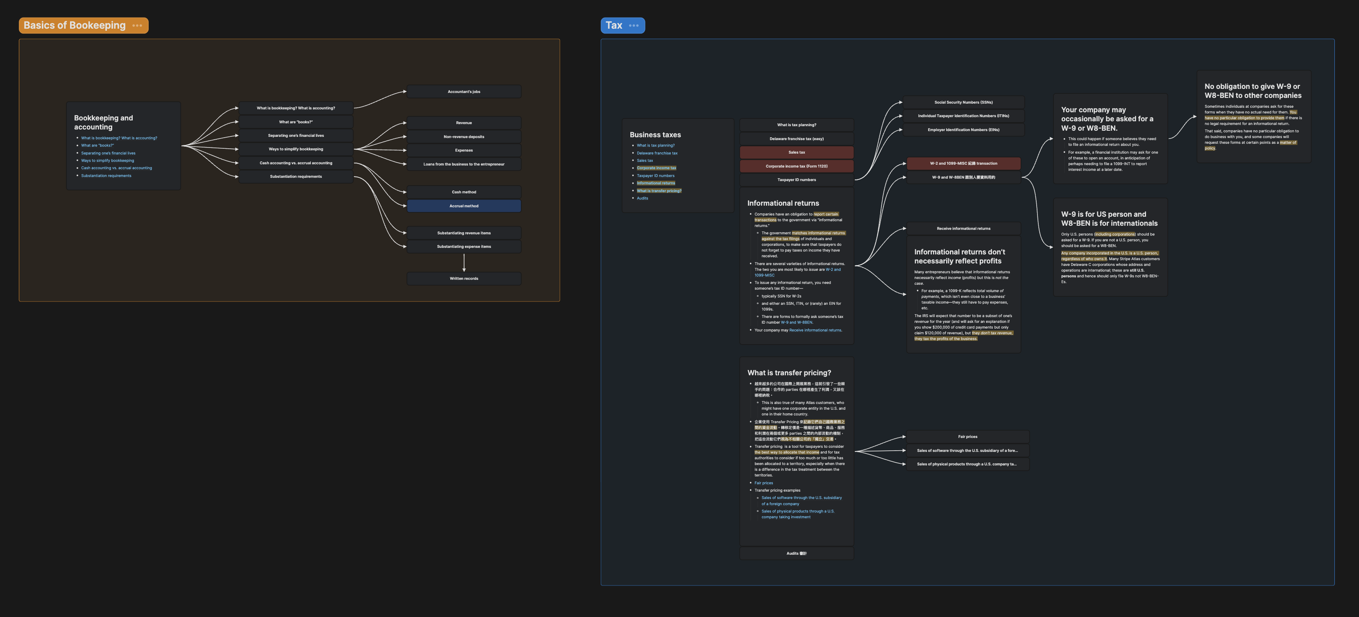Select the "Receive informational returns" card
1359x617 pixels.
click(x=963, y=229)
